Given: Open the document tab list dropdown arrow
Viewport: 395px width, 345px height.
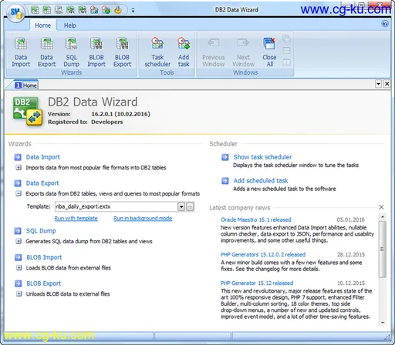Looking at the screenshot, I should coord(378,84).
